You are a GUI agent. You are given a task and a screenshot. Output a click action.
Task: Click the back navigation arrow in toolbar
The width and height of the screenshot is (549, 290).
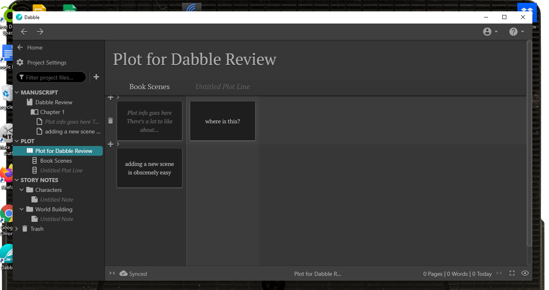pos(24,32)
